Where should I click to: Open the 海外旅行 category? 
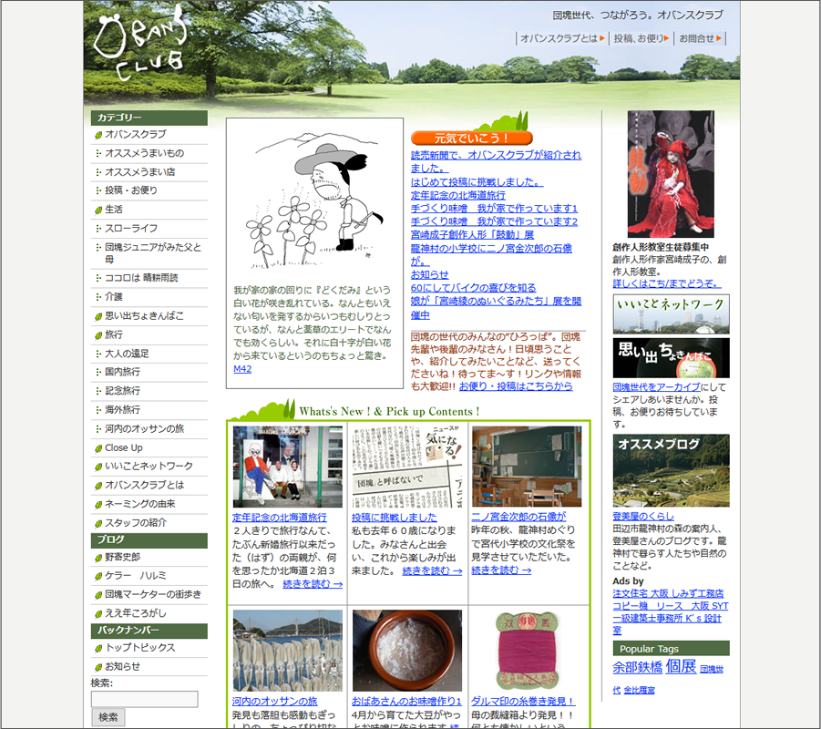122,409
